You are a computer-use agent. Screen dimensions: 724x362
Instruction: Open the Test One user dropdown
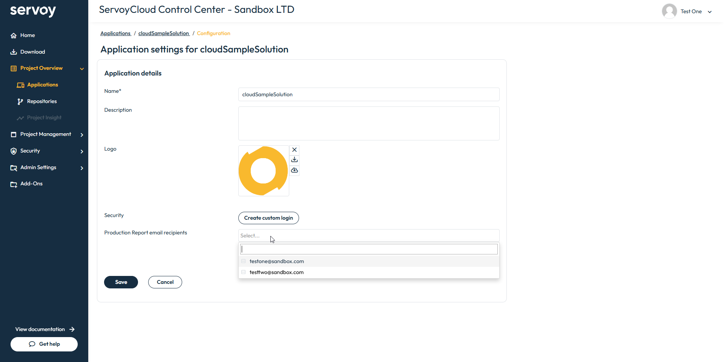[x=709, y=12]
